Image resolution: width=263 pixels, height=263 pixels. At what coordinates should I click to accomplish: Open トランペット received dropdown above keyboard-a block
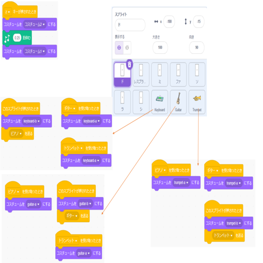point(73,148)
